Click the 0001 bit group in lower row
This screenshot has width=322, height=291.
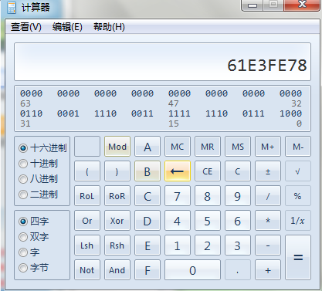pos(68,113)
